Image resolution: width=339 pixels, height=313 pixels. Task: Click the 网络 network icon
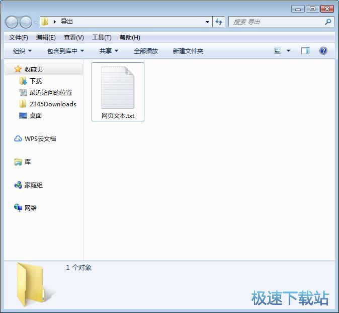point(18,208)
